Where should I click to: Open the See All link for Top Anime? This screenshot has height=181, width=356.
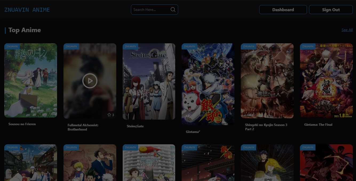(x=347, y=30)
